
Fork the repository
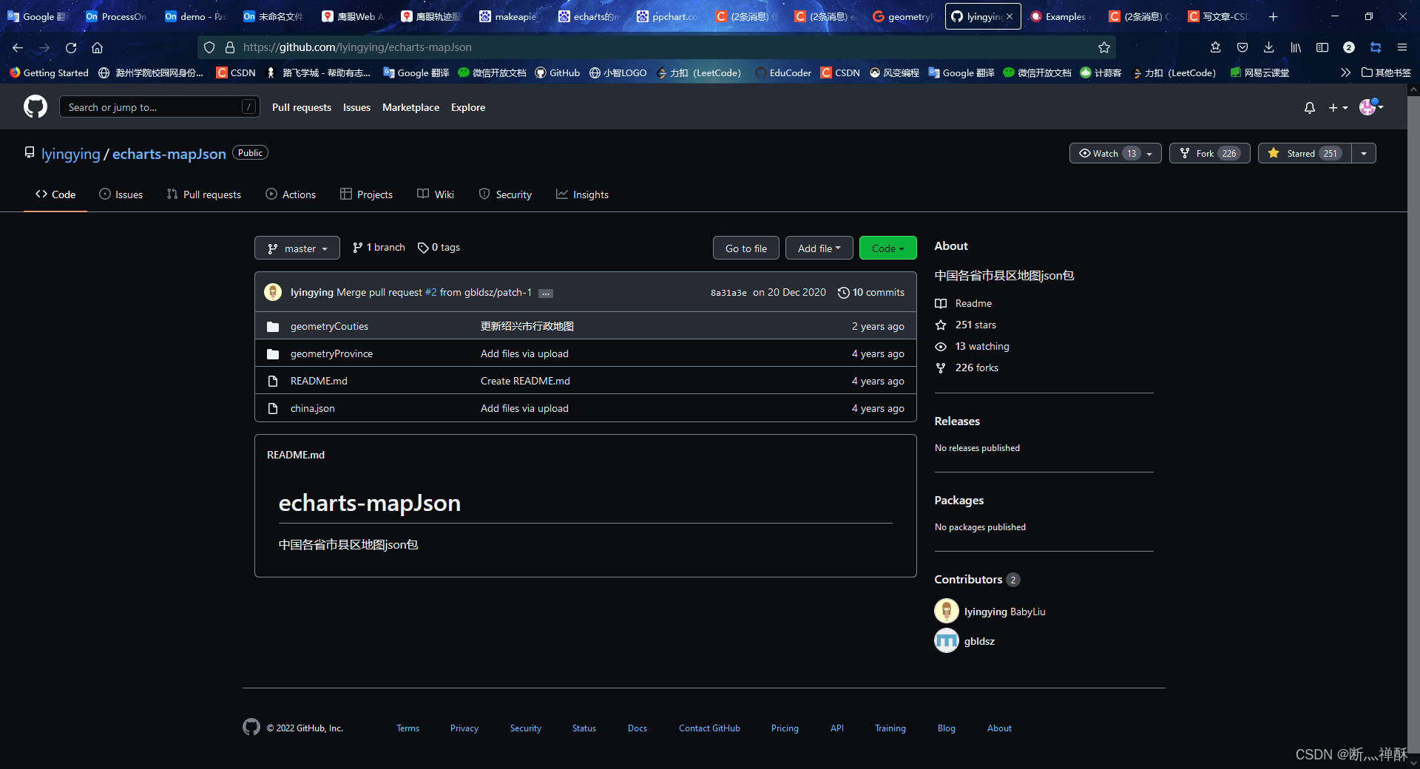coord(1209,153)
